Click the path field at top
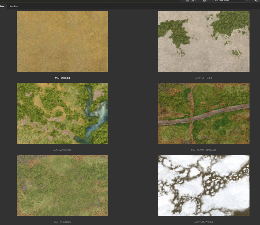The width and height of the screenshot is (260, 225). click(90, 1)
